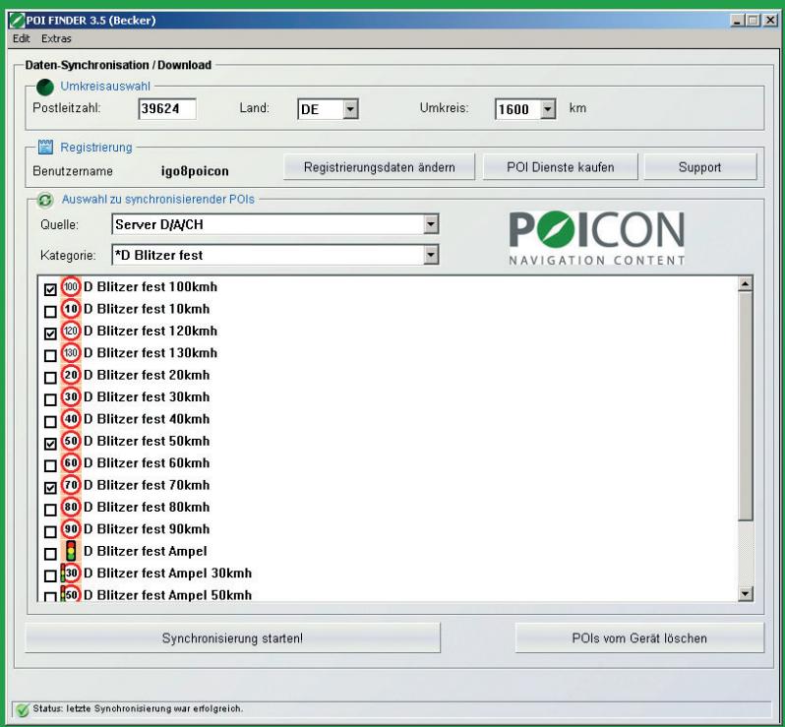Screen dimensions: 785x727
Task: Uncheck D Blitzer fest 120kmh checkbox
Action: [50, 333]
